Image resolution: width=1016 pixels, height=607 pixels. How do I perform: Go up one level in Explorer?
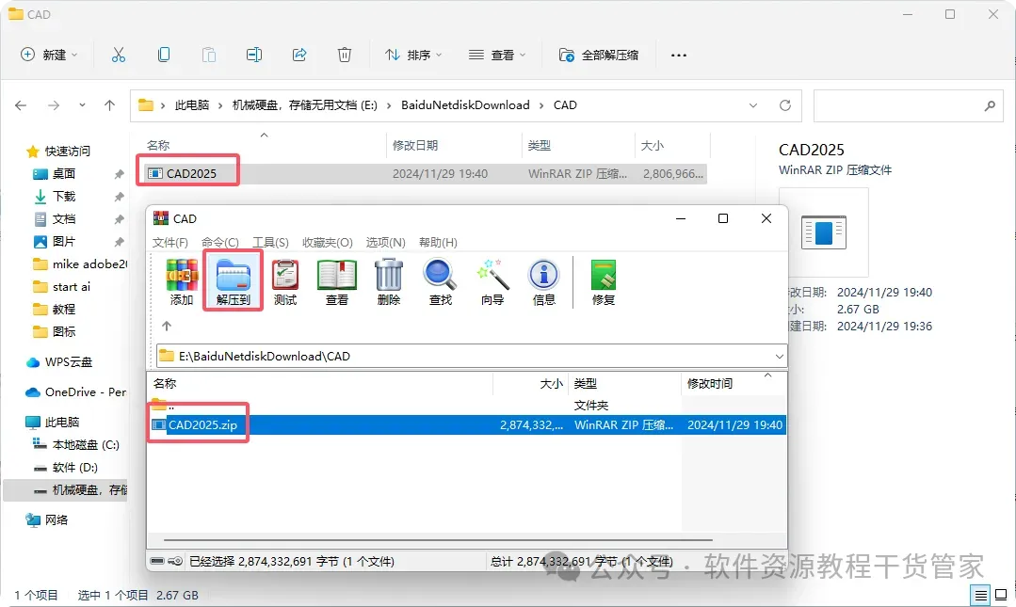(x=109, y=105)
